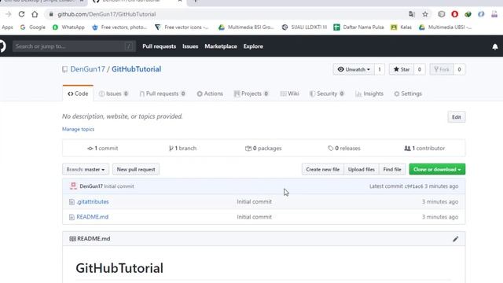Bookmark this page with the star icon

(x=425, y=14)
